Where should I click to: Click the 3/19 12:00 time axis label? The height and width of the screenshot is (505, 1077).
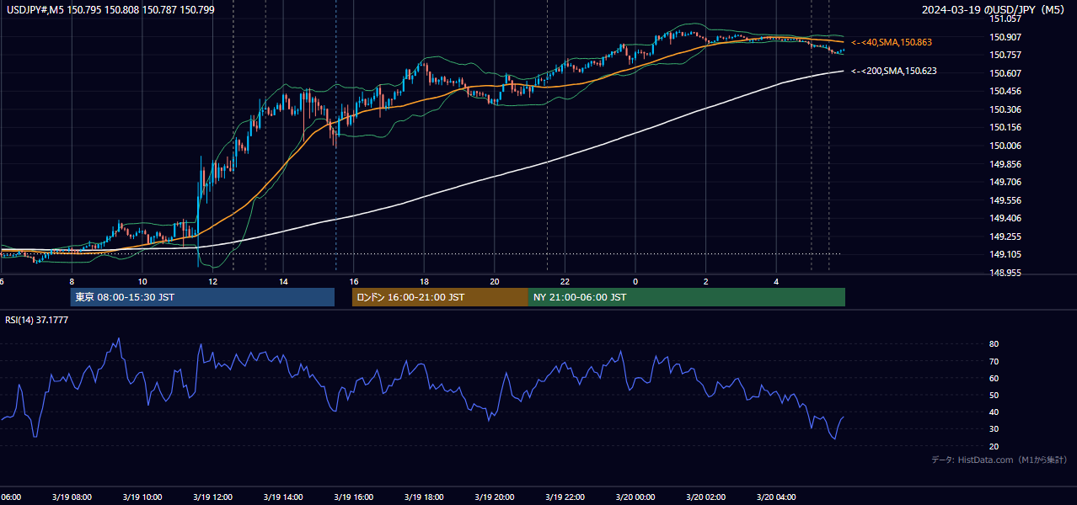(x=212, y=497)
